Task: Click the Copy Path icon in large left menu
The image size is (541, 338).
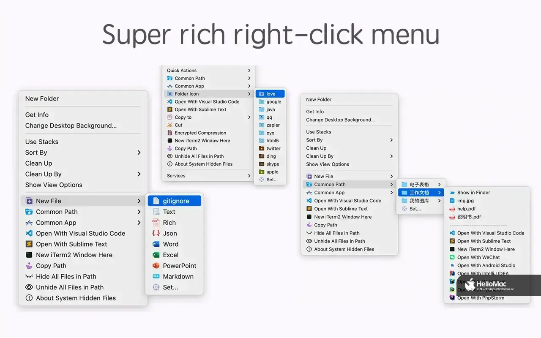Action: [x=29, y=266]
